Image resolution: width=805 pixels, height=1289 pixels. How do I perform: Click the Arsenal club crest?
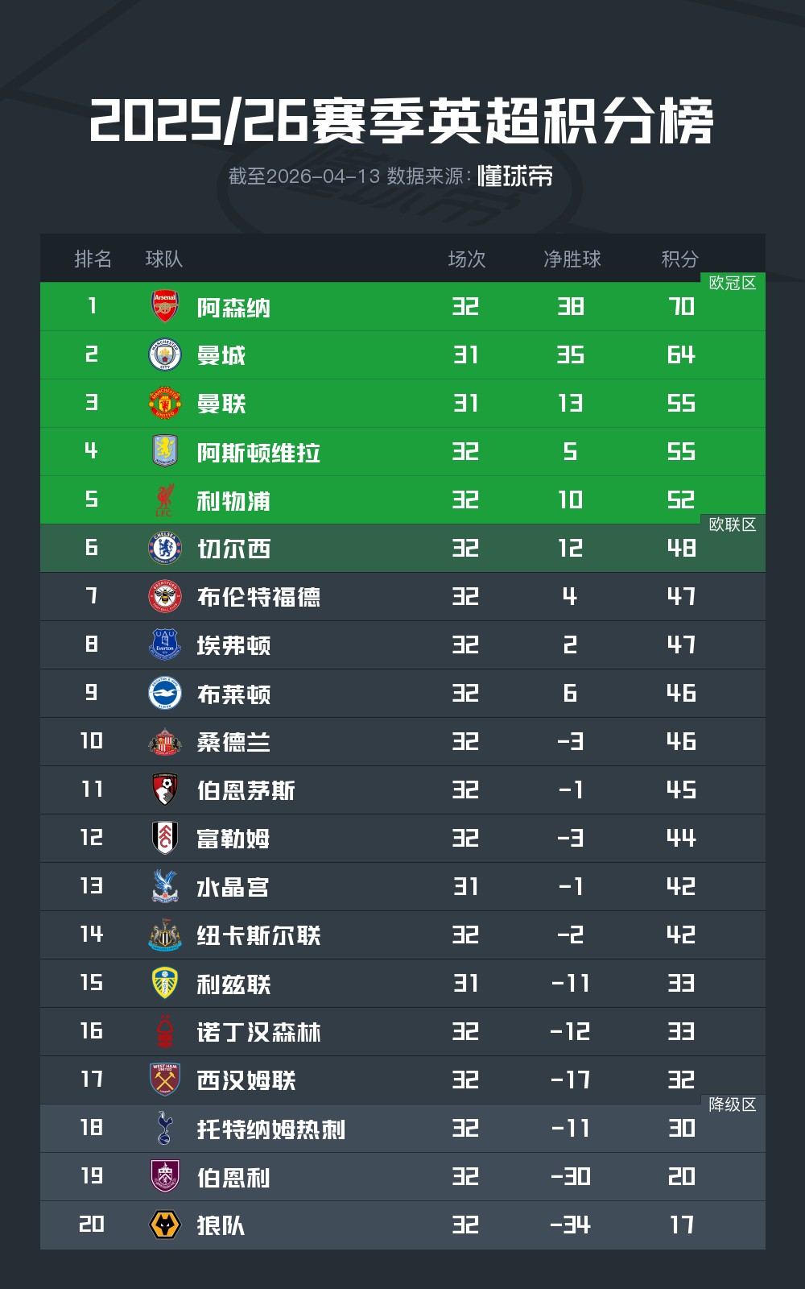[x=165, y=306]
